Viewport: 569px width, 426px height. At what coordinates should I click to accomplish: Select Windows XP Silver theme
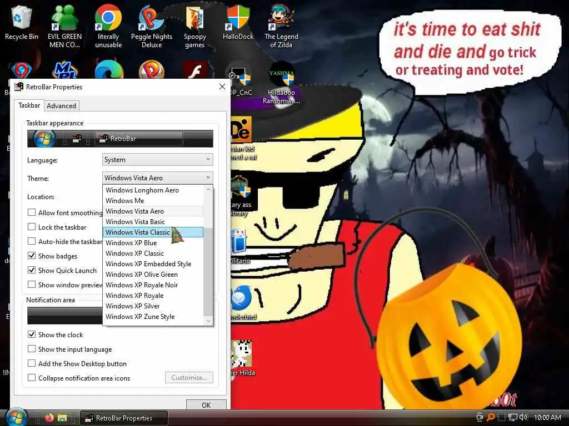153,306
